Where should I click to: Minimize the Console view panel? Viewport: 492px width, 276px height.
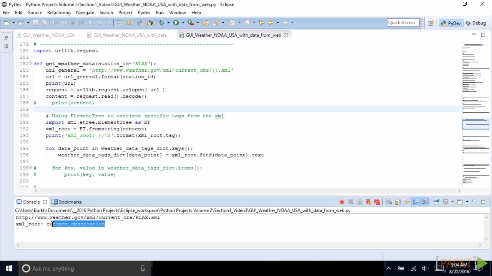(x=474, y=201)
